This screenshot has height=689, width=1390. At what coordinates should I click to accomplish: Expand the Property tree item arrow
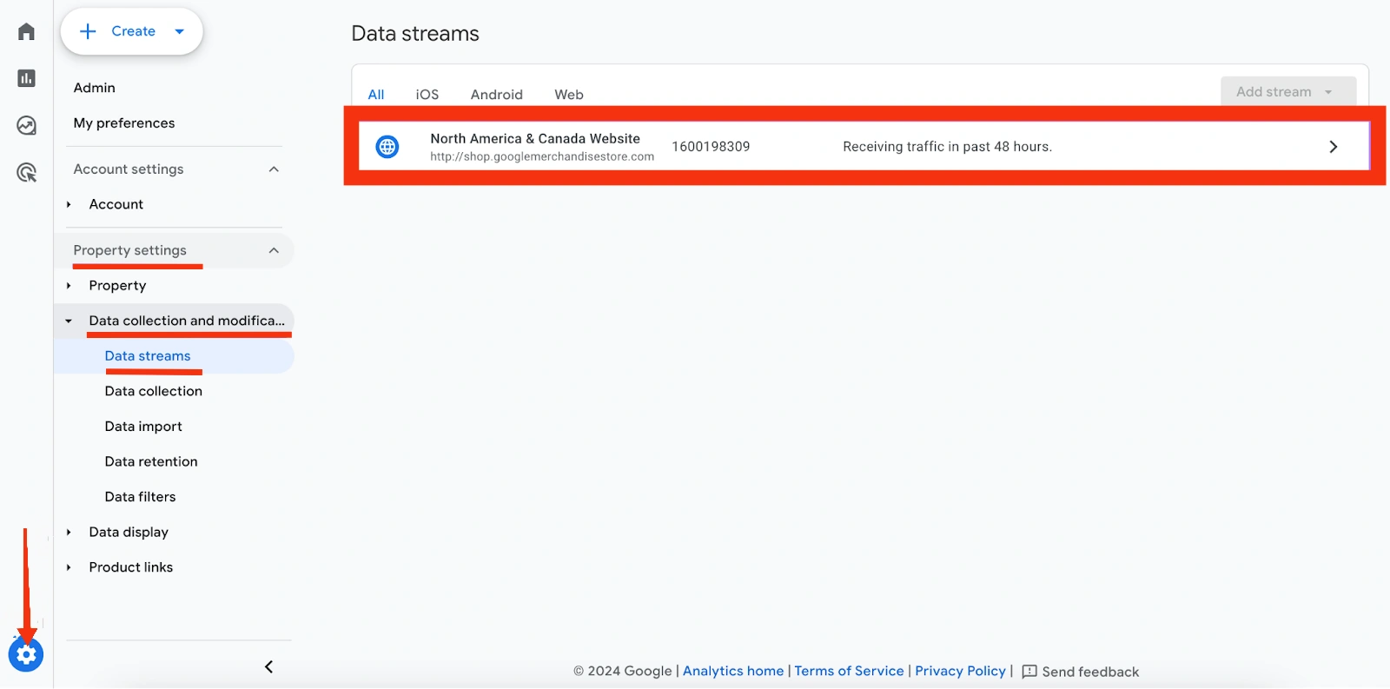(69, 286)
